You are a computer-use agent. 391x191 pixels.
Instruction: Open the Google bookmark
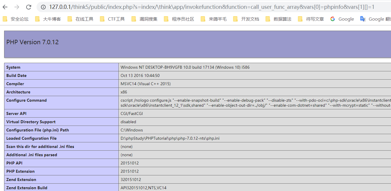(x=342, y=19)
